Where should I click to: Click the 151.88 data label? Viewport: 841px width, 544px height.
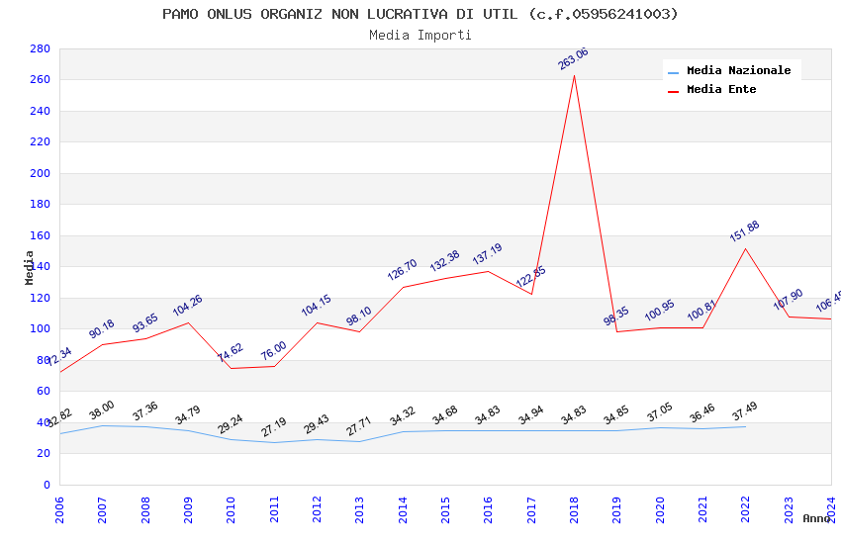coord(744,231)
